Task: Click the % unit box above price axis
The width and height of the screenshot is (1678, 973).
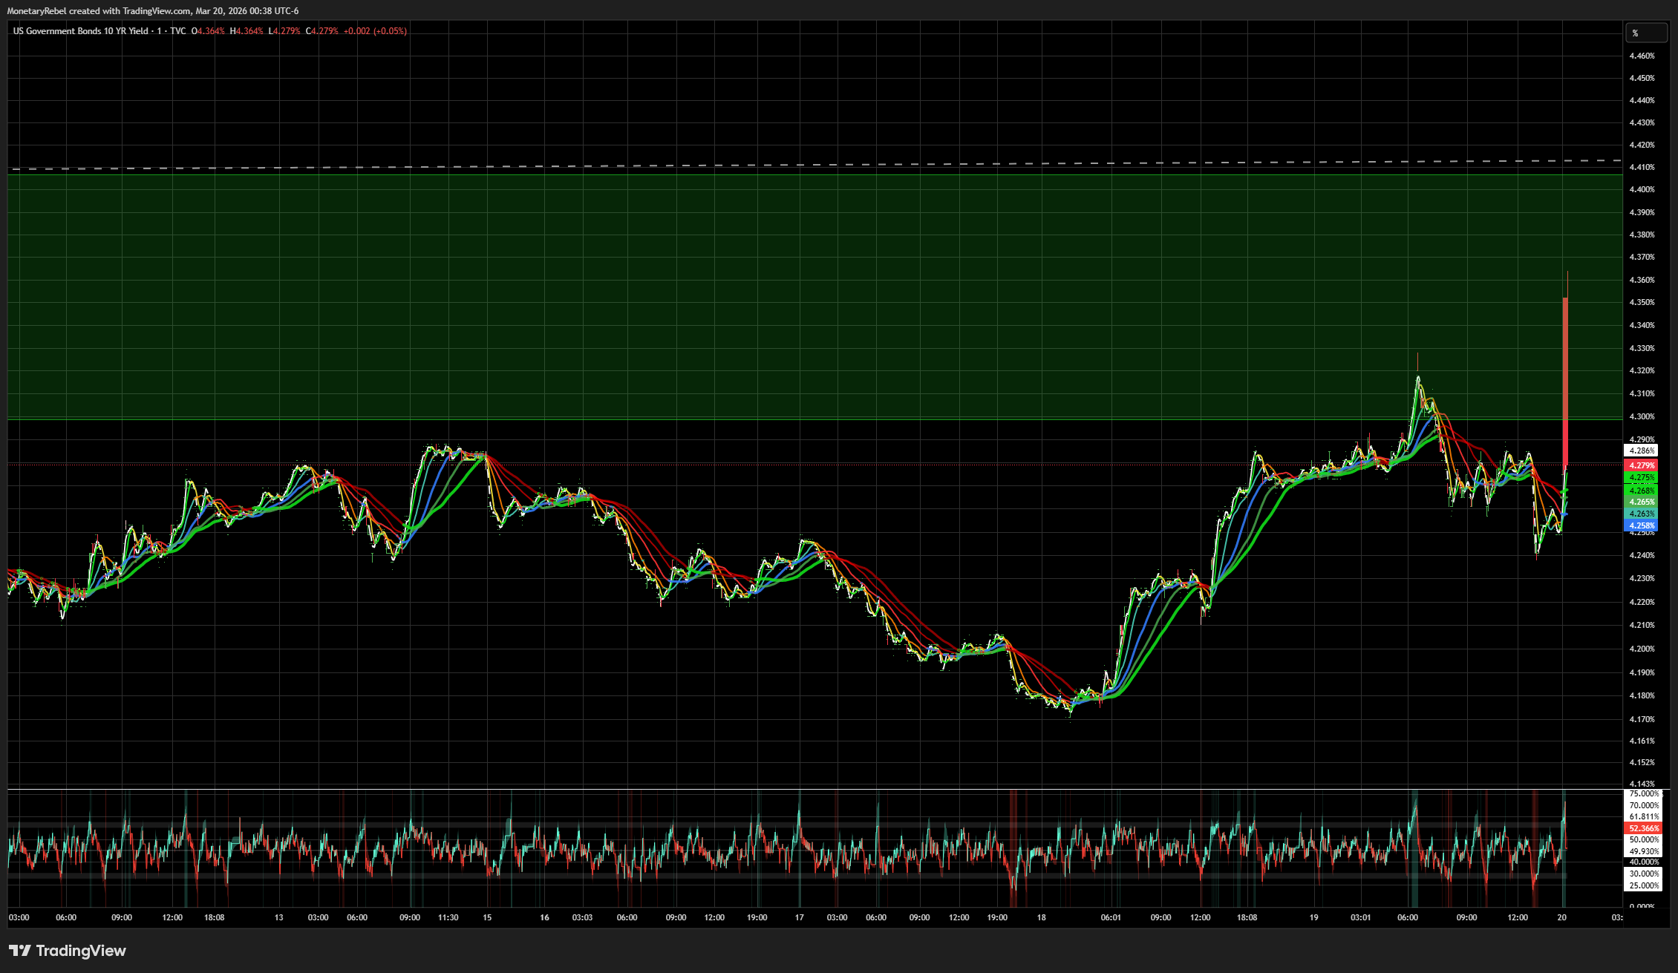Action: click(x=1646, y=33)
